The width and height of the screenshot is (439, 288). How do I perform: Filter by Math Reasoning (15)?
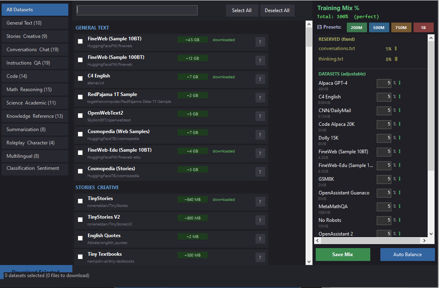(35, 90)
